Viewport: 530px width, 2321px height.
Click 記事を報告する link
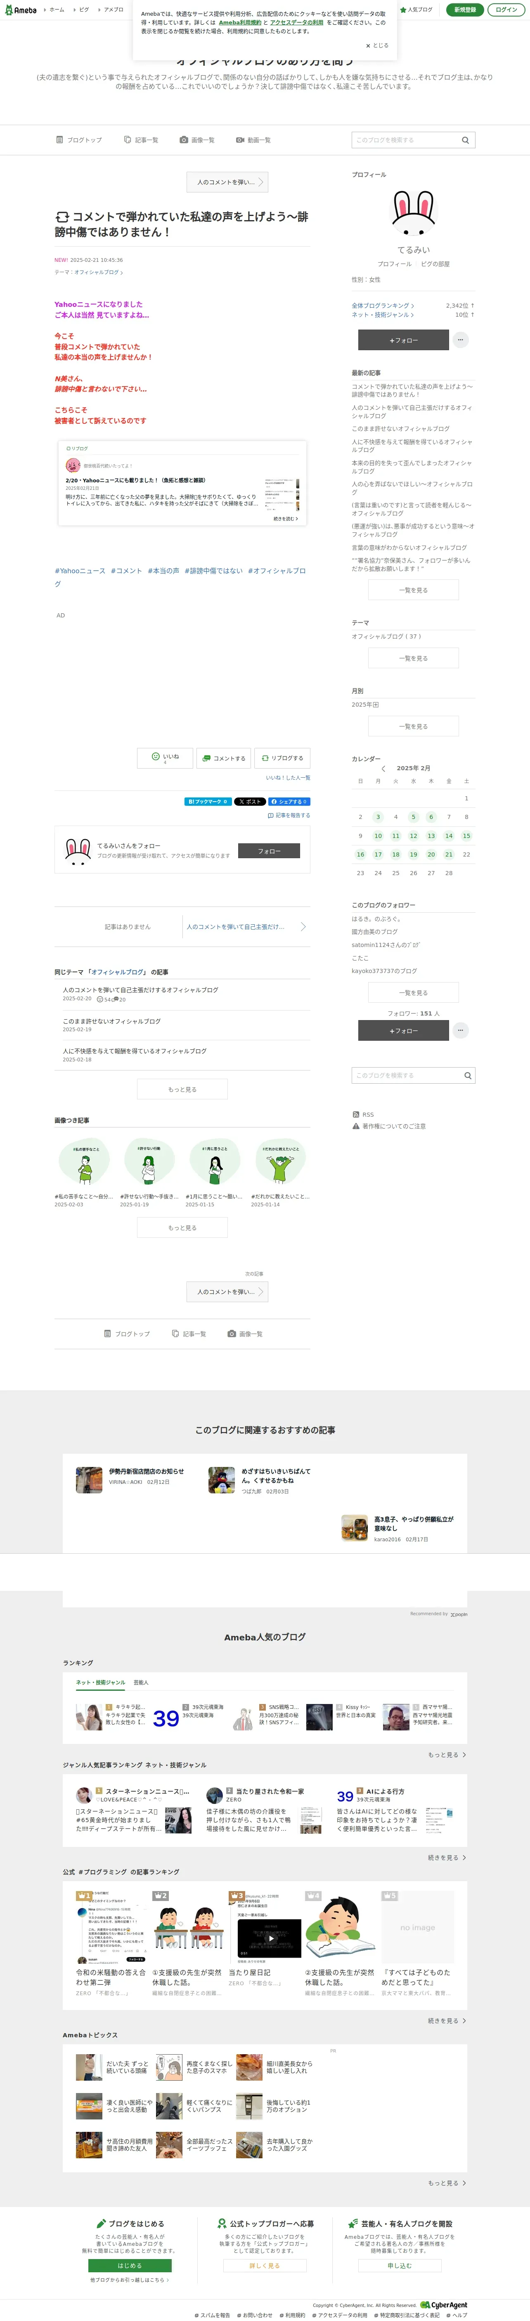pyautogui.click(x=289, y=815)
